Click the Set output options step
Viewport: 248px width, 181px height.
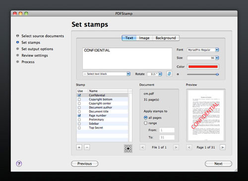[37, 49]
